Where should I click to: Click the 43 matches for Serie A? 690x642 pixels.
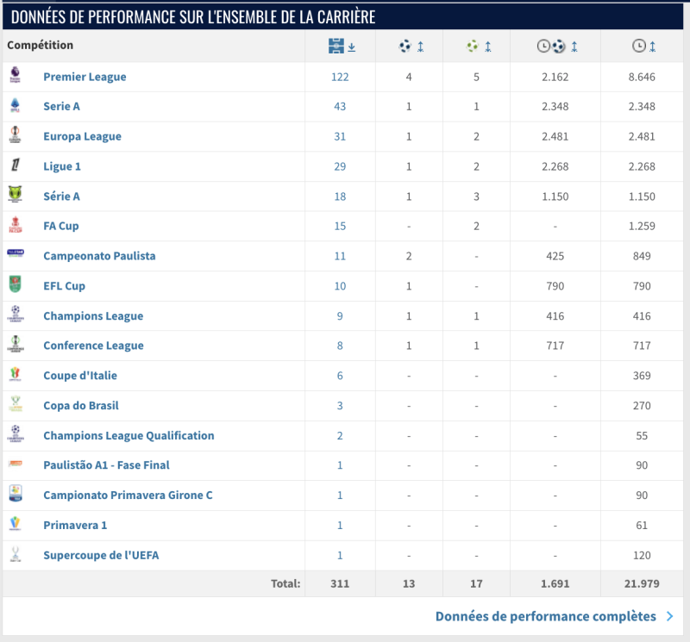point(340,107)
